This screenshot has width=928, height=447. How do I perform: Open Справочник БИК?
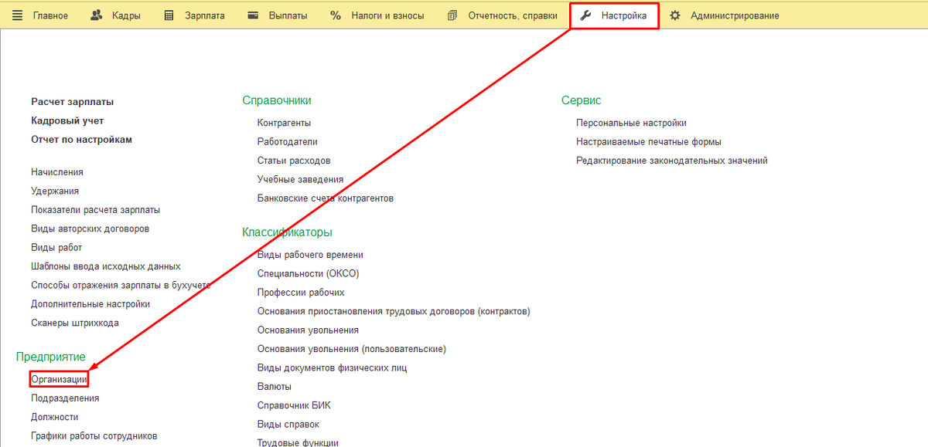pos(294,405)
